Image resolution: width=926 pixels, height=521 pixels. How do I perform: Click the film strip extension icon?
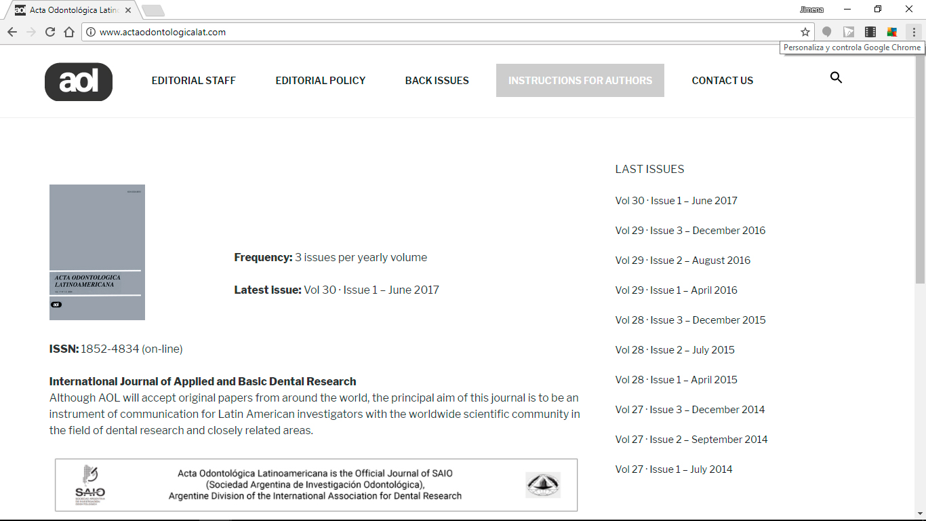point(870,32)
